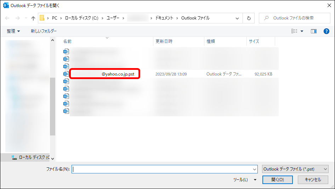Refresh the folder view
The width and height of the screenshot is (335, 189).
249,18
